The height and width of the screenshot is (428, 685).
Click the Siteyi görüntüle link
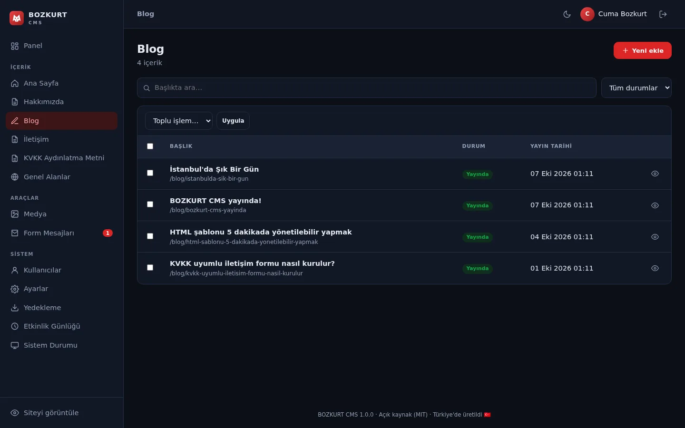pyautogui.click(x=61, y=413)
